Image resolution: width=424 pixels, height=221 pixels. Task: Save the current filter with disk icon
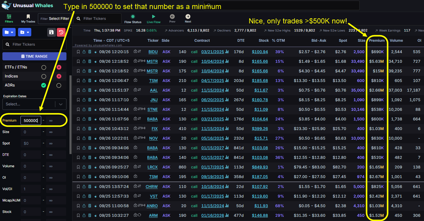51,32
